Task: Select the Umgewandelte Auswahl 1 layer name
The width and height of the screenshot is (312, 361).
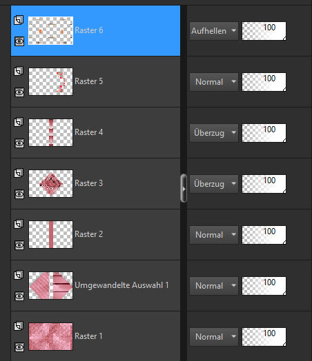Action: pyautogui.click(x=121, y=285)
